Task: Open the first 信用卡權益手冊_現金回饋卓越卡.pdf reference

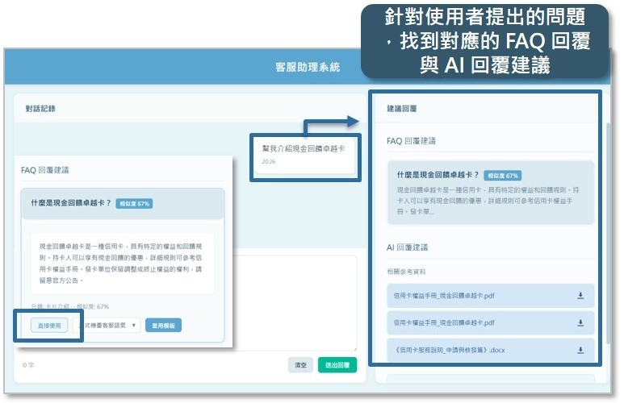Action: [444, 296]
